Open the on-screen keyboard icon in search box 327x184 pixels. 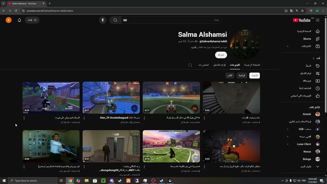[125, 20]
